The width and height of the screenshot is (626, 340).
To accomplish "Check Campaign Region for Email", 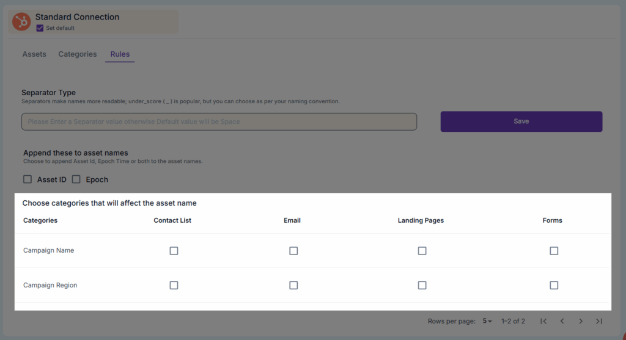I will tap(293, 285).
